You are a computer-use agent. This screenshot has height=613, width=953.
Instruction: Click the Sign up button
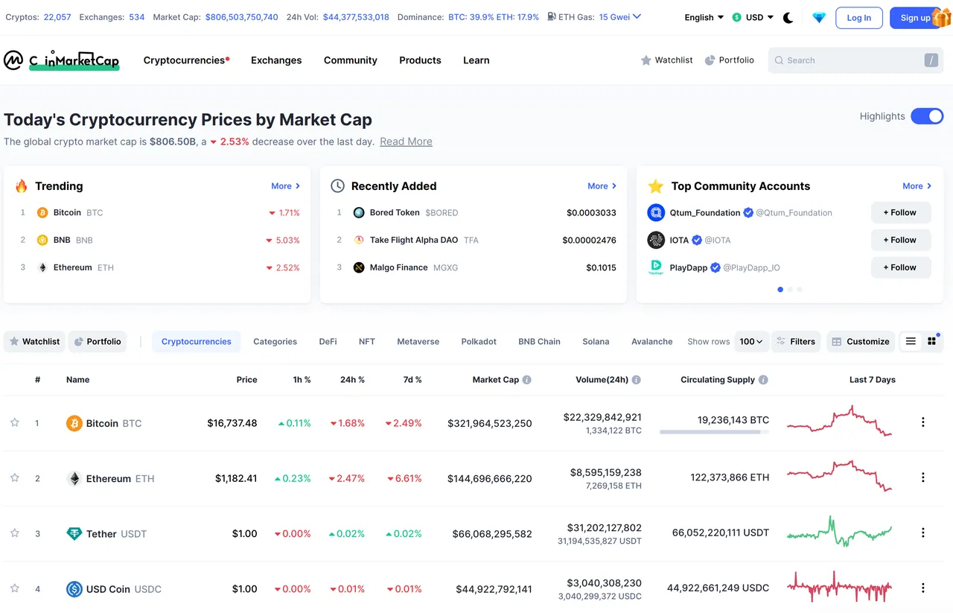click(x=915, y=18)
